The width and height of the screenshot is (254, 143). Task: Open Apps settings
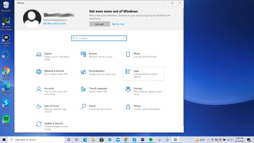(144, 74)
